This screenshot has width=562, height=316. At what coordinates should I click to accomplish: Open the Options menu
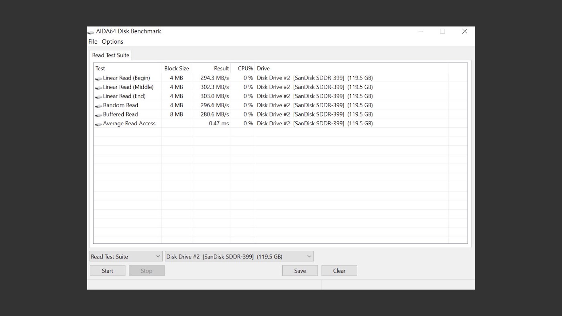(112, 41)
